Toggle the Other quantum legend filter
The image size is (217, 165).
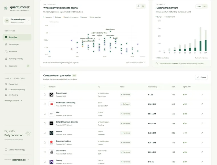click(95, 17)
